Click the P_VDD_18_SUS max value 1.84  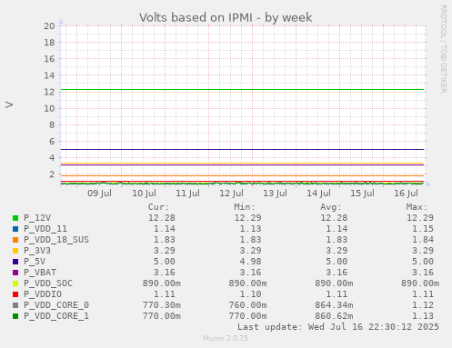coord(423,240)
